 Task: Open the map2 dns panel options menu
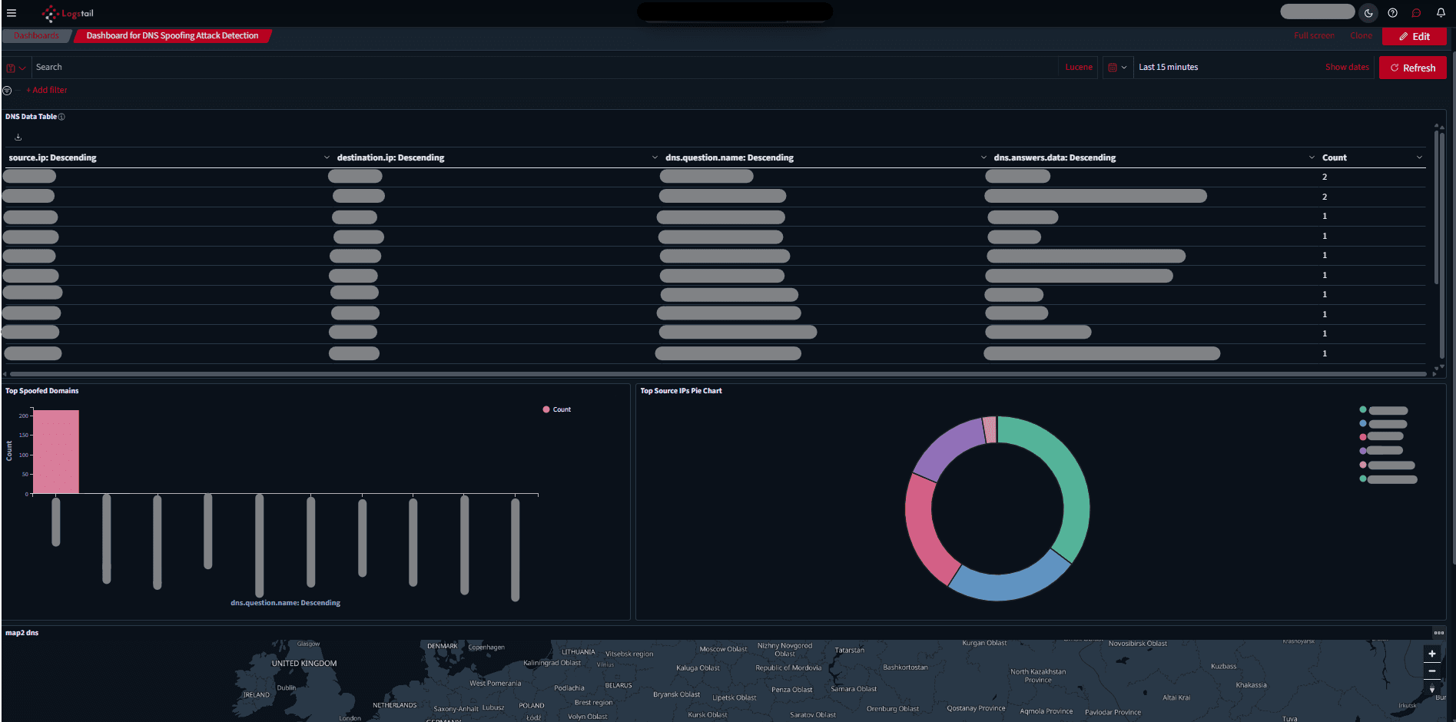(x=1438, y=633)
